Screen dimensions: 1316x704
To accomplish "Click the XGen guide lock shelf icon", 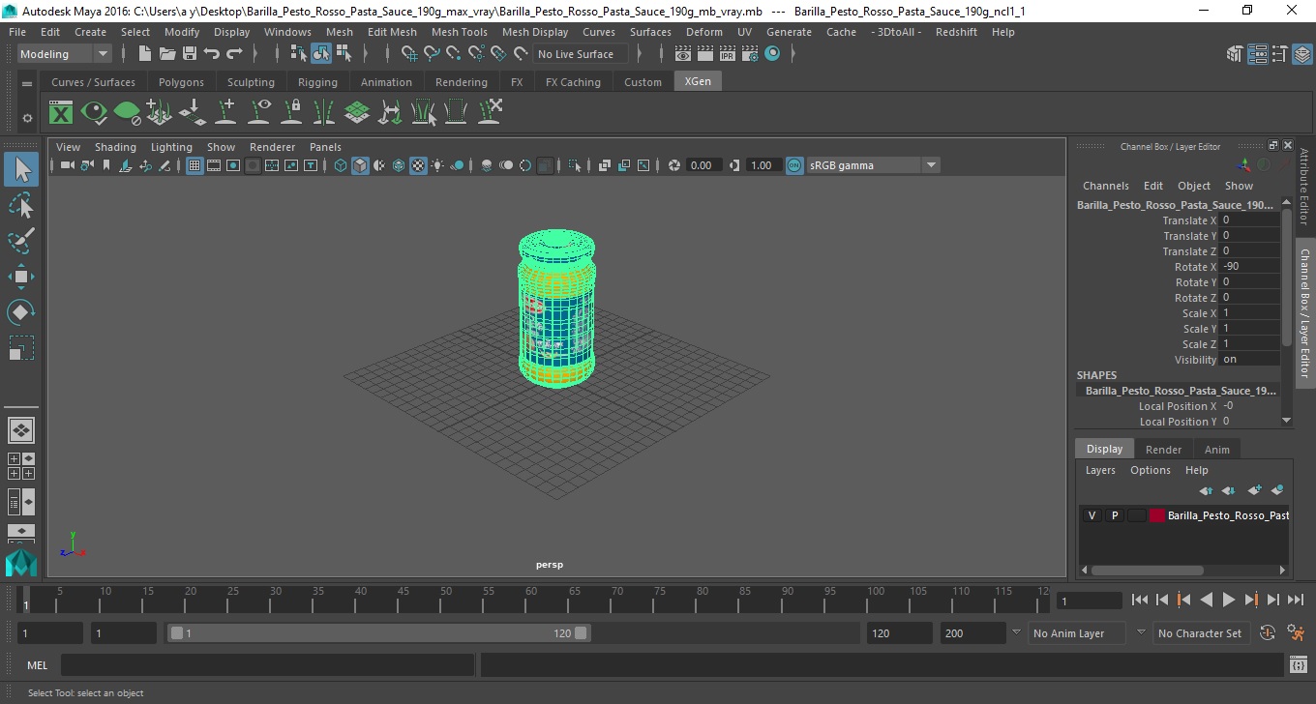I will 291,113.
